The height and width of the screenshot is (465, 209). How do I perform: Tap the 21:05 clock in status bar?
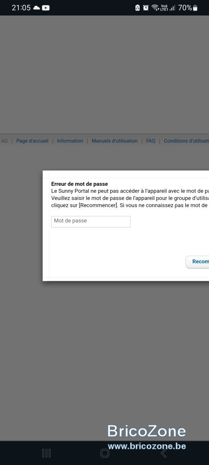(x=21, y=8)
